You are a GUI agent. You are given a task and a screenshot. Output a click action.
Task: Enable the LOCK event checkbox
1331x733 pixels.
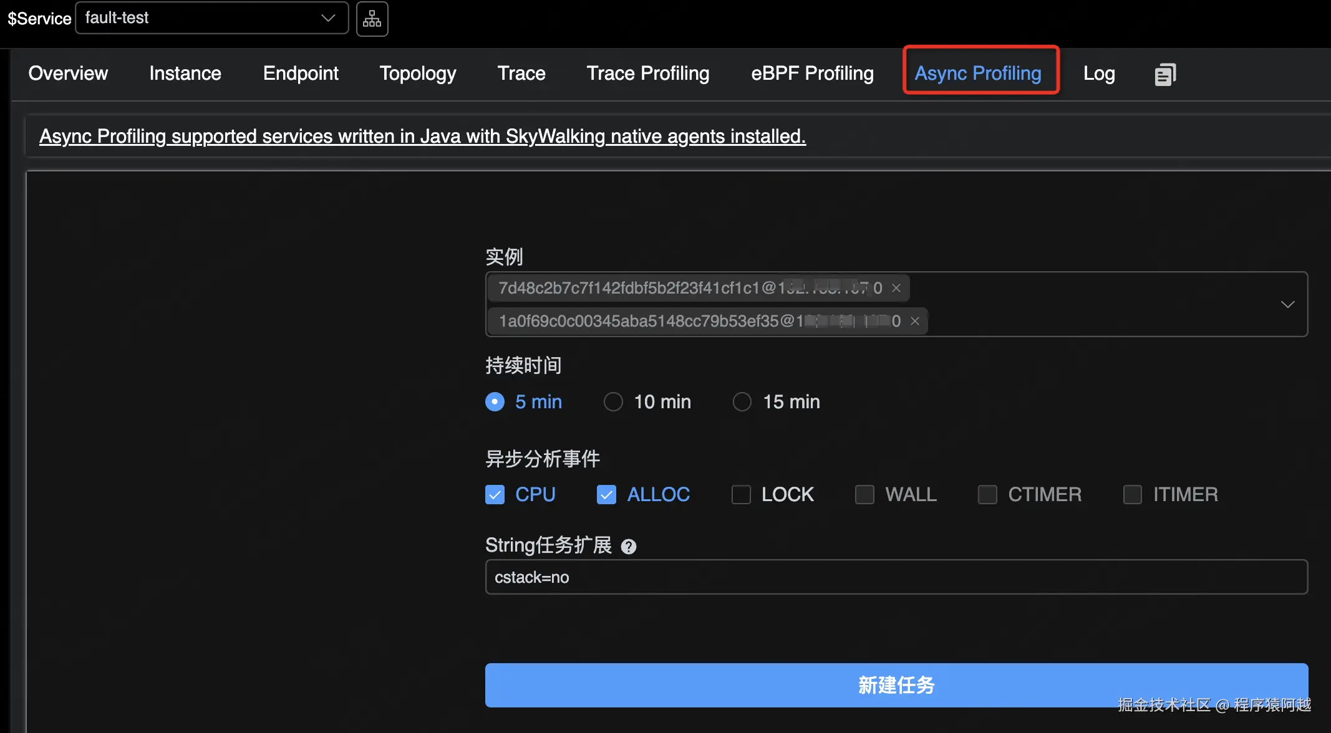(x=741, y=494)
